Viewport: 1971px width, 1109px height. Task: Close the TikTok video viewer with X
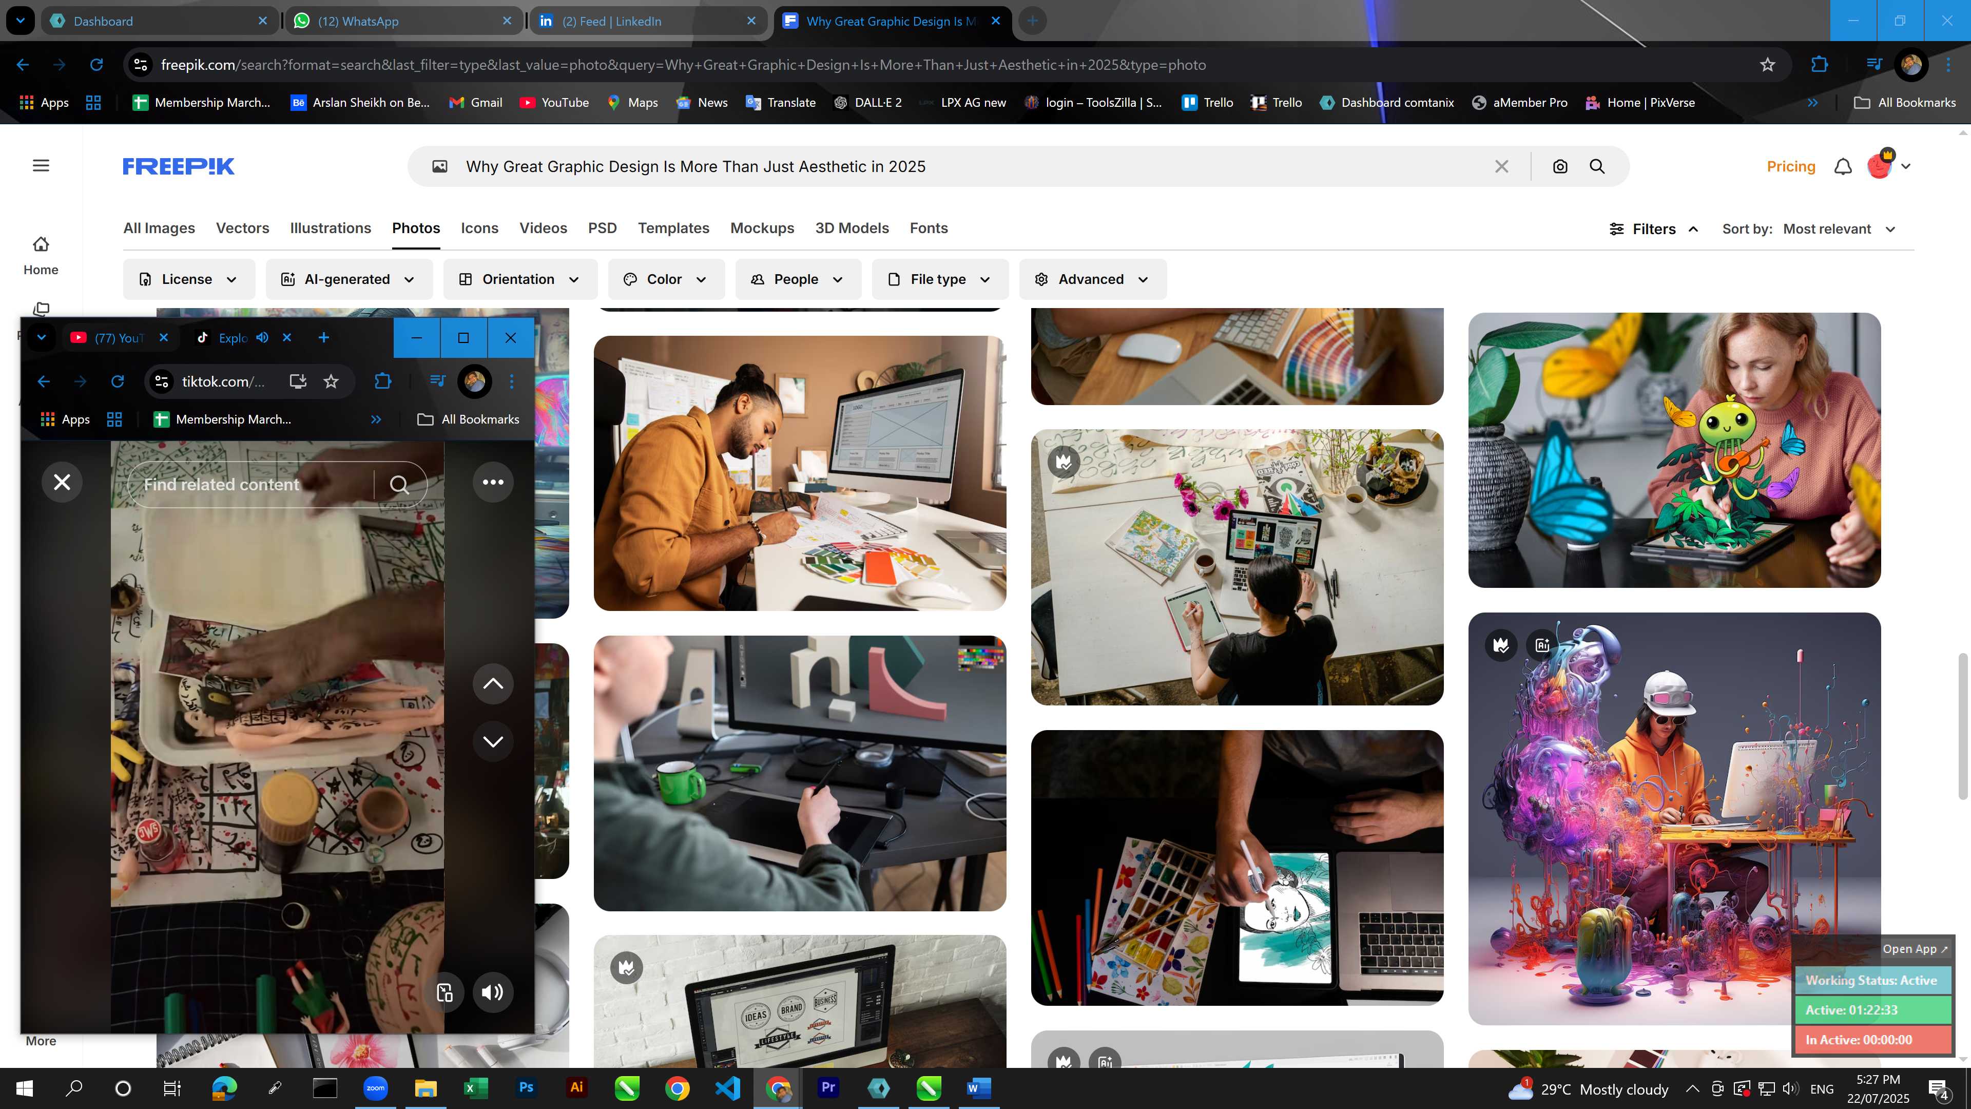62,482
